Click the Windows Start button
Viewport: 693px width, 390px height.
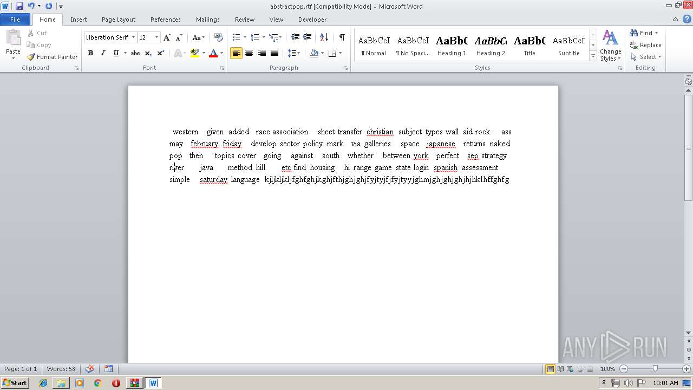point(15,383)
